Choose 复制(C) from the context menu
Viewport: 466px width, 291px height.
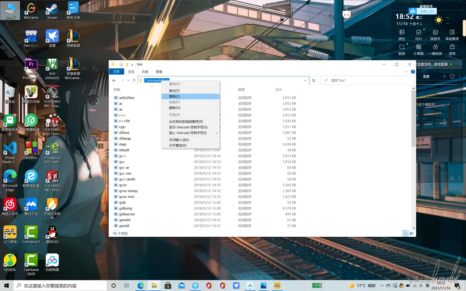point(190,96)
